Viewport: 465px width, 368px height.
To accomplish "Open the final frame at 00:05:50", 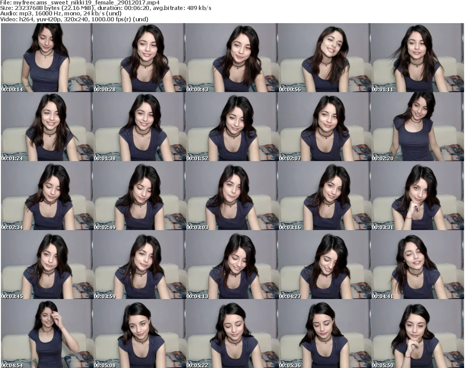I will coord(417,334).
